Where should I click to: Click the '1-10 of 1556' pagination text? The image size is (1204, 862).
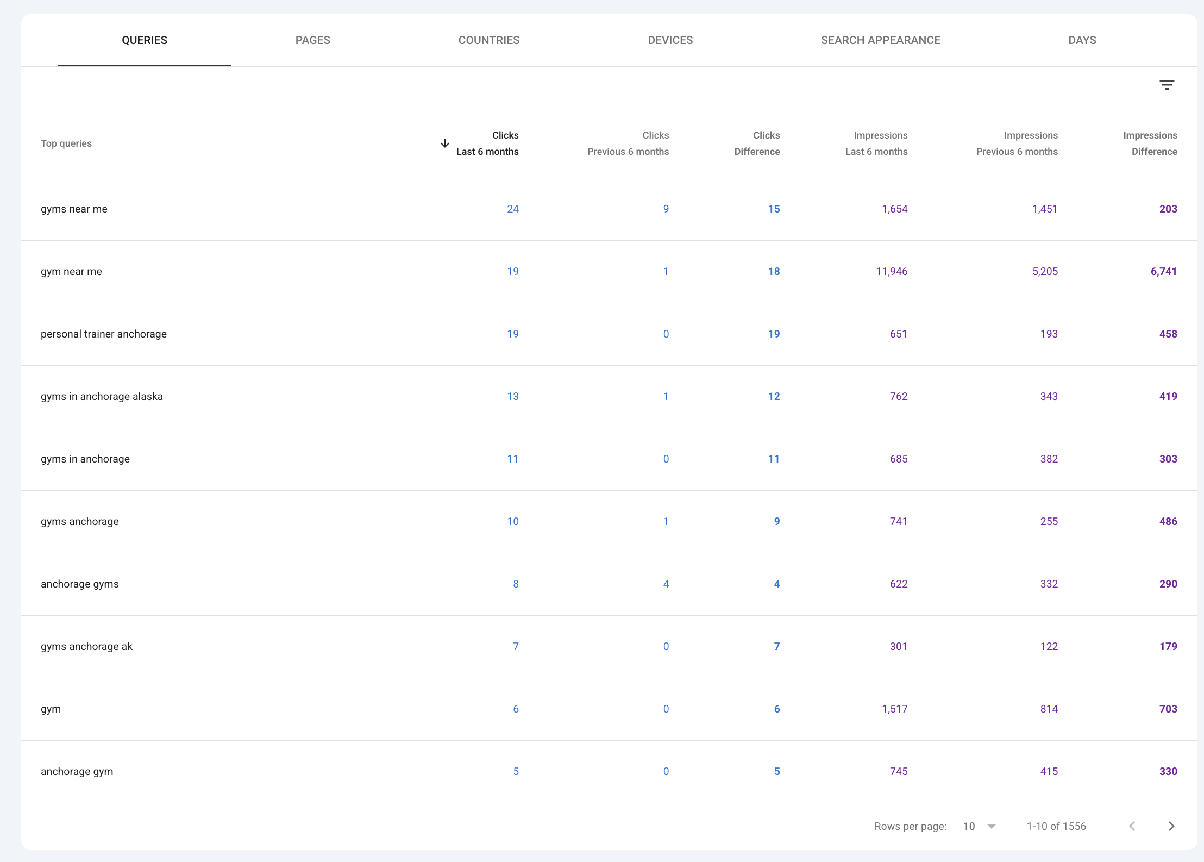click(x=1056, y=827)
